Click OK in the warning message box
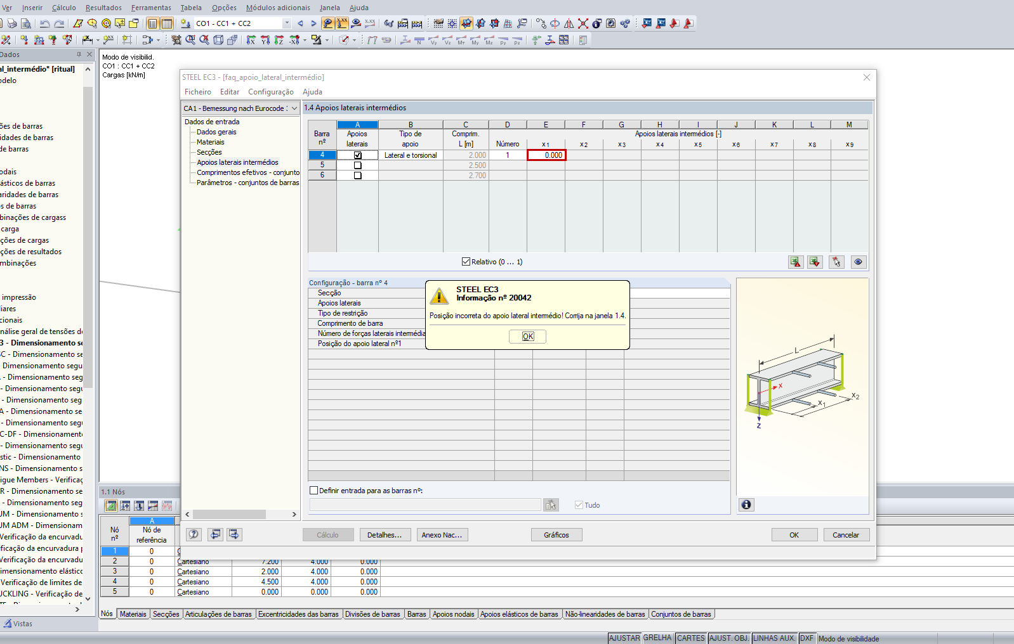This screenshot has width=1014, height=644. click(528, 337)
